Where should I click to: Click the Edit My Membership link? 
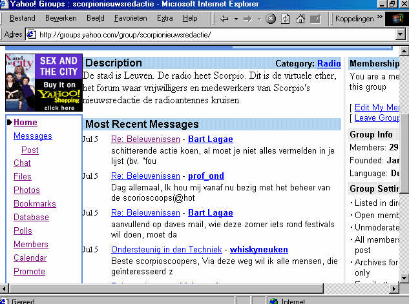click(377, 107)
